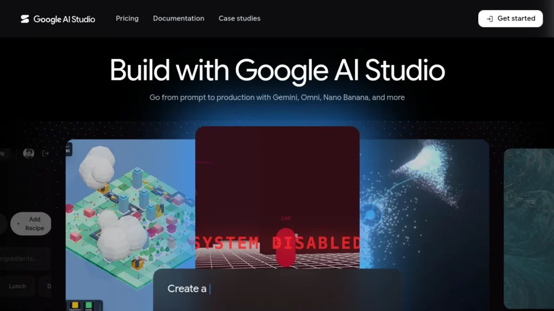
Task: Select the green Park tile icon
Action: tap(89, 306)
